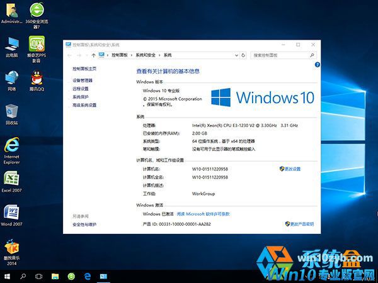This screenshot has height=283, width=378.
Task: Launch Word 2007 from the desktop
Action: 11,212
